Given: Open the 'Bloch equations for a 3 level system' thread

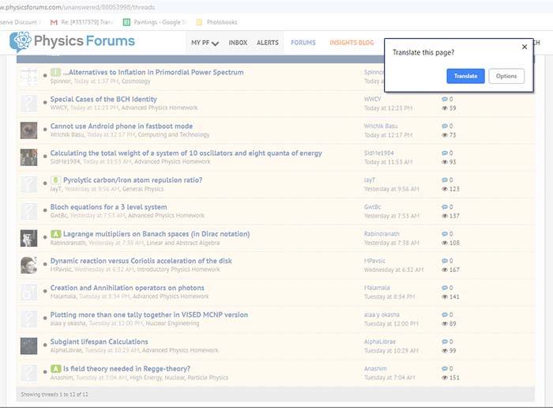Looking at the screenshot, I should click(108, 207).
